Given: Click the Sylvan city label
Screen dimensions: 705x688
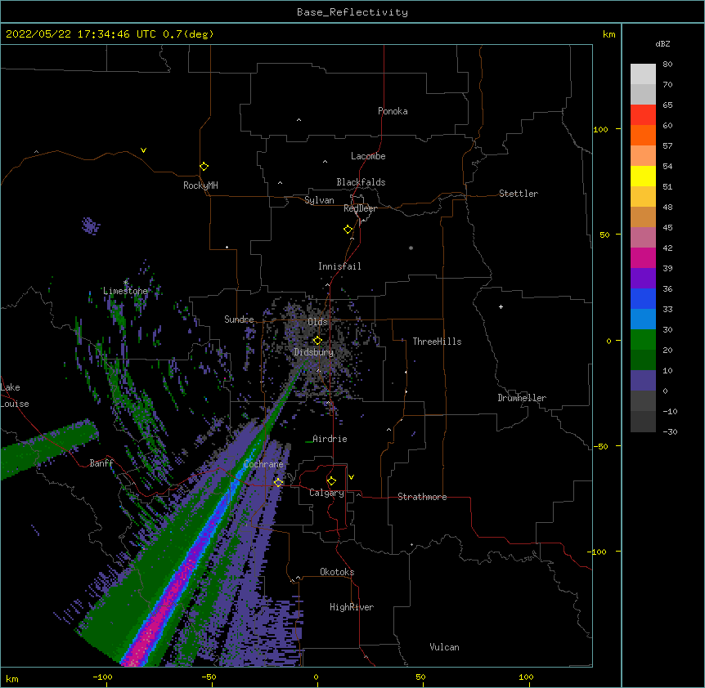Looking at the screenshot, I should click(319, 200).
